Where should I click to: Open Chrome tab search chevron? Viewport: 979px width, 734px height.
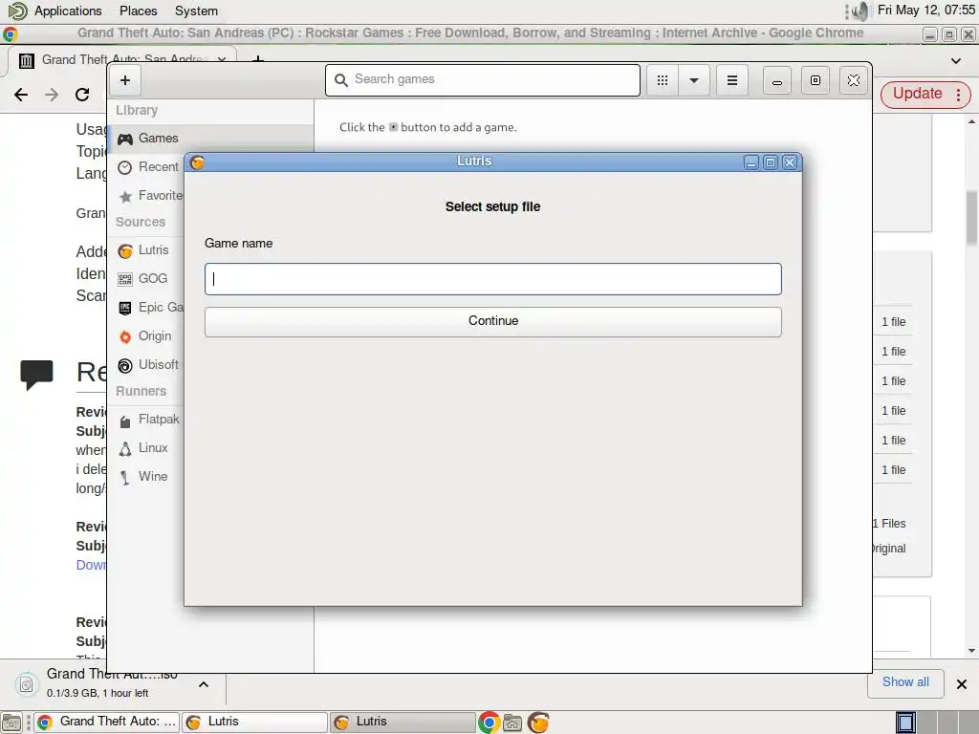coord(955,60)
